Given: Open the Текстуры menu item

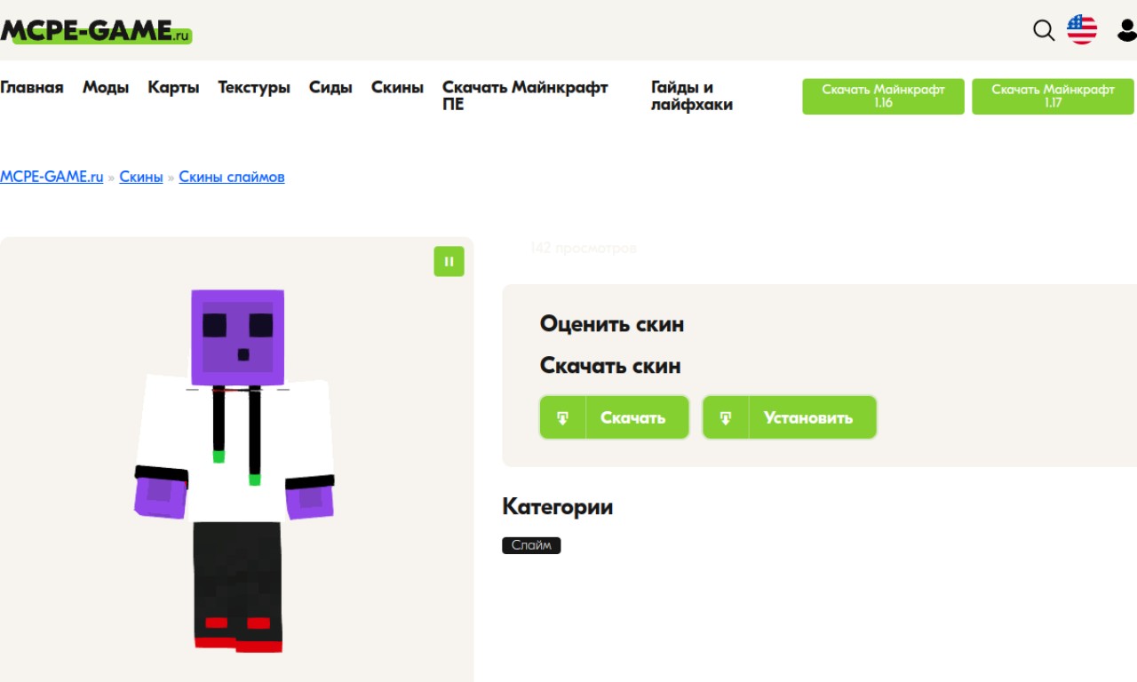Looking at the screenshot, I should (x=254, y=87).
